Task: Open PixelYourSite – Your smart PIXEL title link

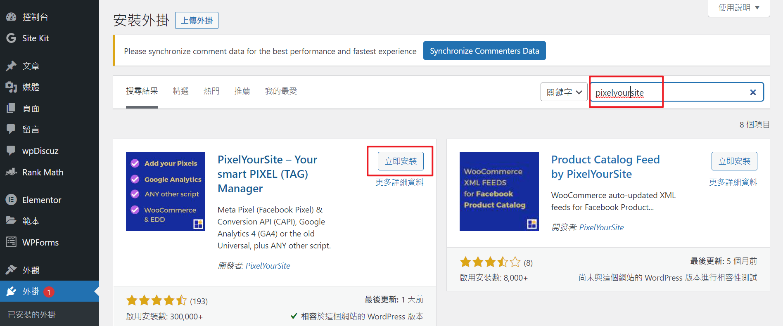Action: point(267,174)
